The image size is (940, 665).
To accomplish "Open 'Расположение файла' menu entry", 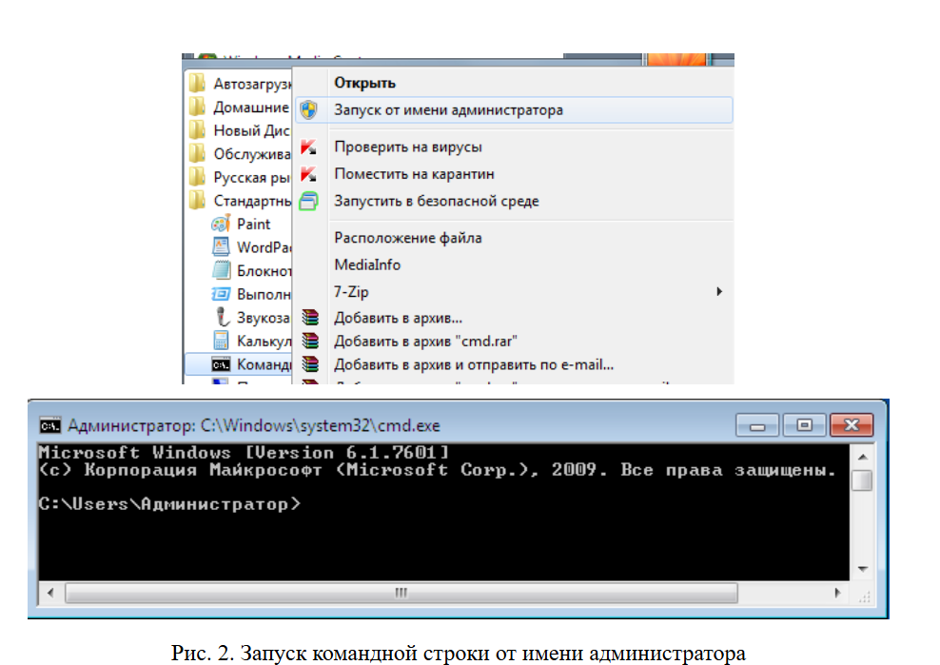I will [x=407, y=238].
